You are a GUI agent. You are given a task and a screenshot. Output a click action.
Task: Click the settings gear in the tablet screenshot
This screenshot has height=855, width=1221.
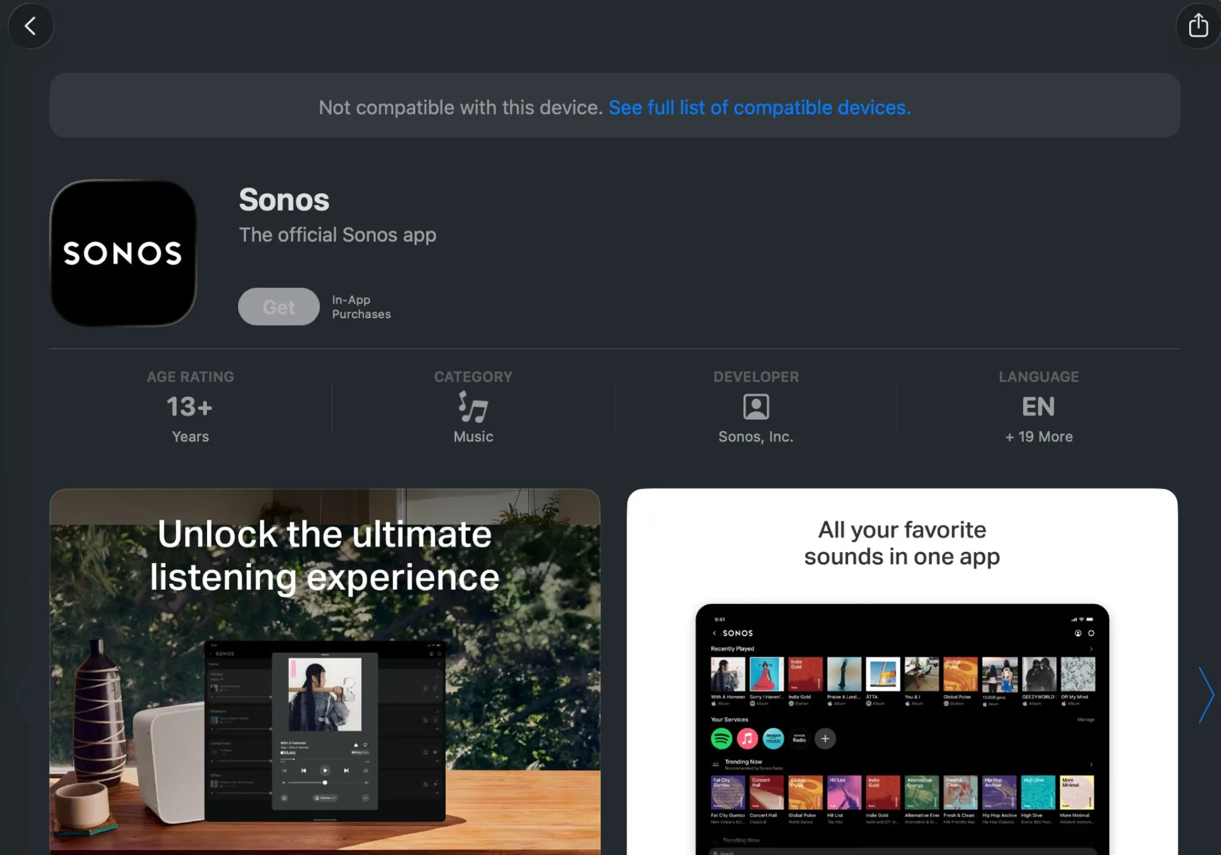point(1091,633)
